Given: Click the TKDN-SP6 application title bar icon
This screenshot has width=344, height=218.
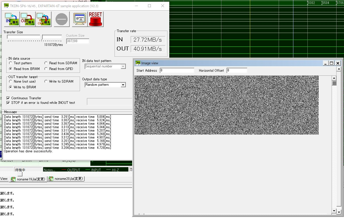Looking at the screenshot, I should click(x=6, y=6).
